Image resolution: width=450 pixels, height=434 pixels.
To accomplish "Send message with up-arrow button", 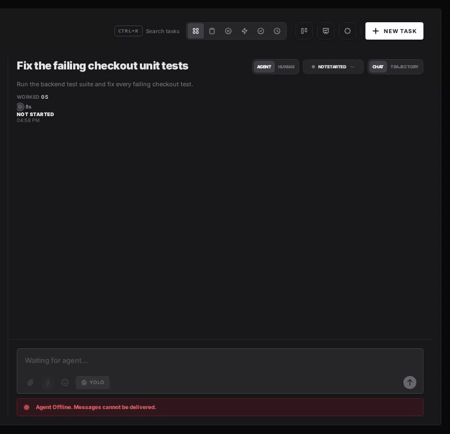I will pos(410,382).
